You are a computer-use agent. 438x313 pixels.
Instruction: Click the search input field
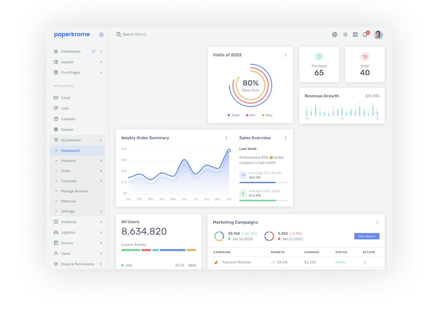click(135, 34)
